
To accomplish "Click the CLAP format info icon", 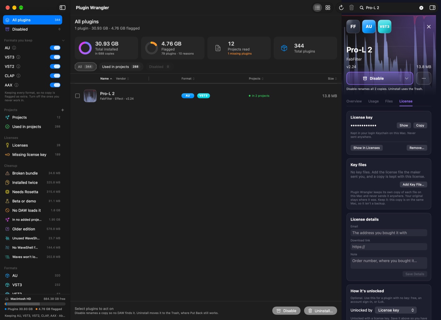I will (19, 76).
